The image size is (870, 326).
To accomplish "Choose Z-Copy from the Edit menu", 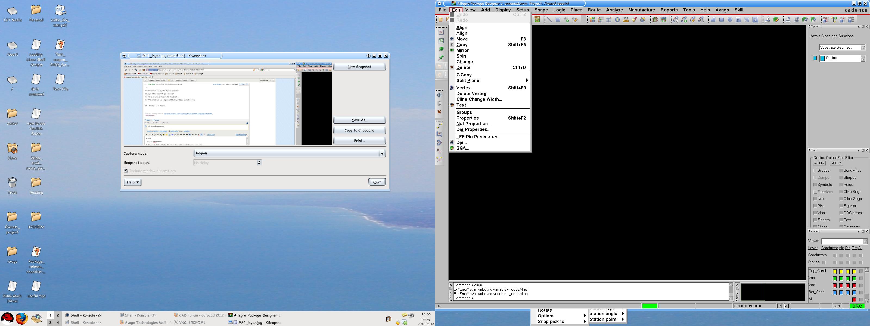I will click(464, 75).
